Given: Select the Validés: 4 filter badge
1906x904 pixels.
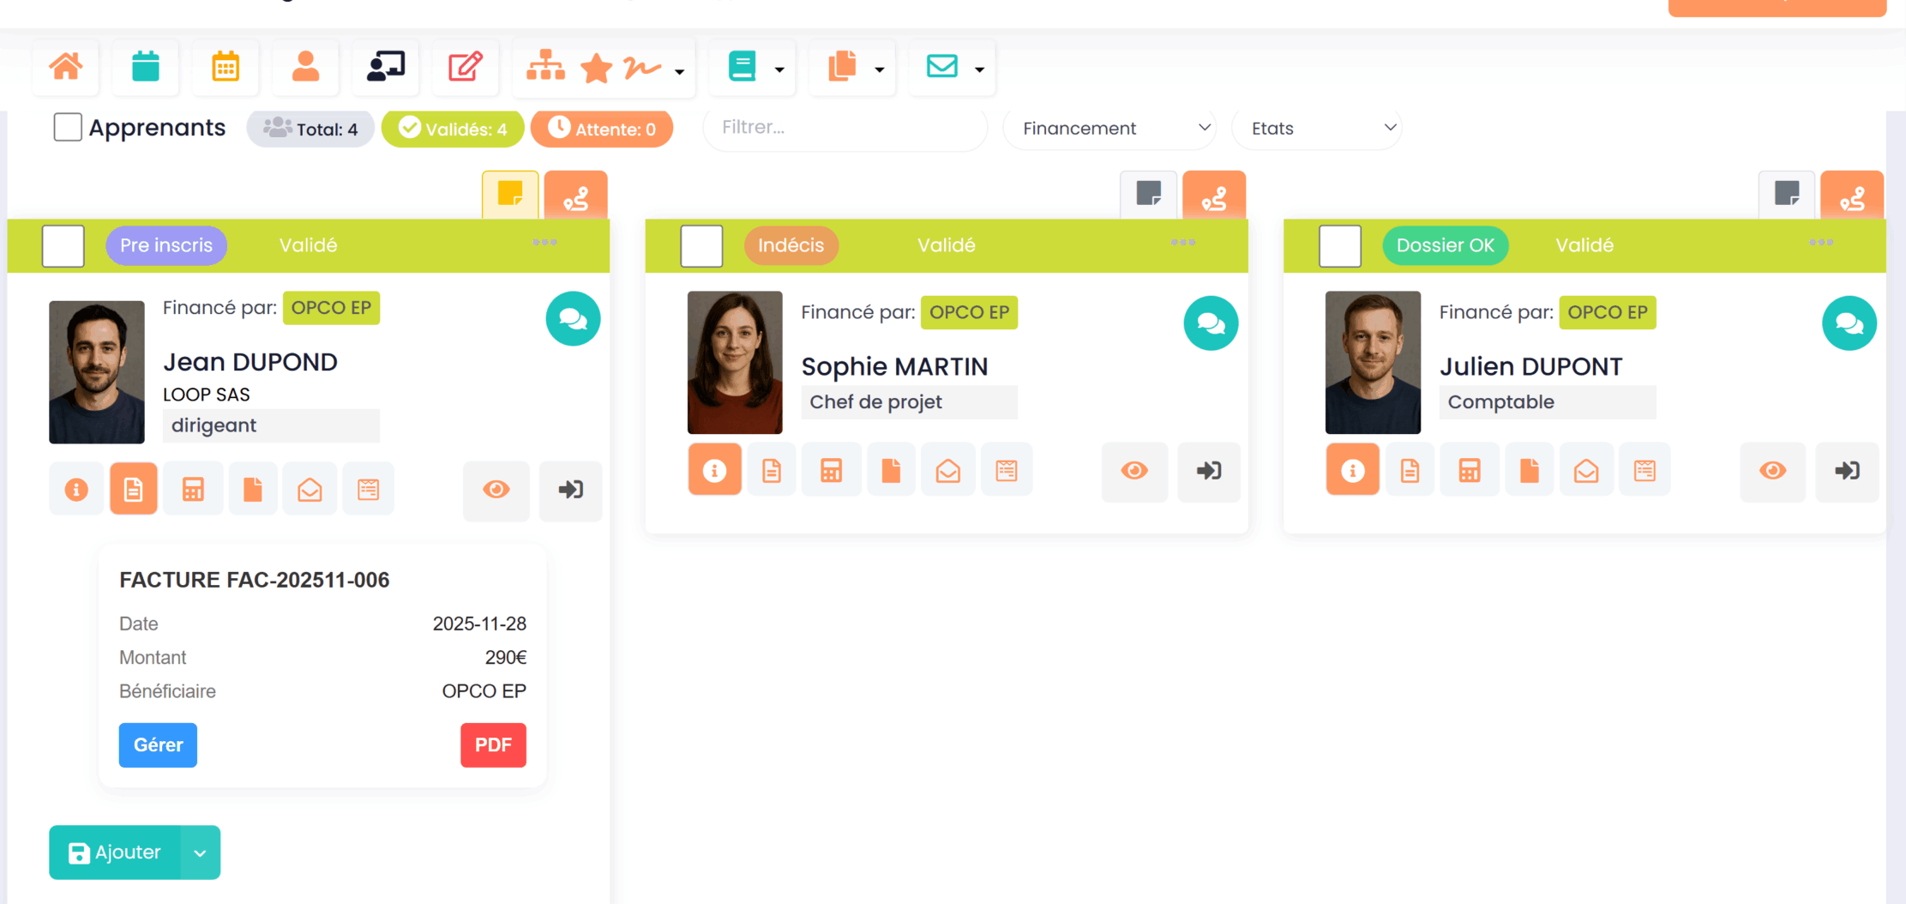Looking at the screenshot, I should [453, 129].
